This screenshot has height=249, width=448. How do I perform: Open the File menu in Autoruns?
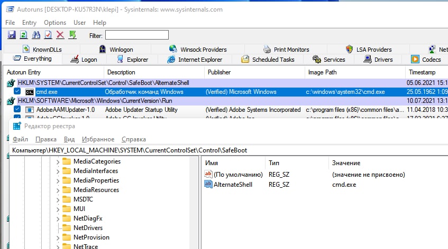pyautogui.click(x=10, y=23)
